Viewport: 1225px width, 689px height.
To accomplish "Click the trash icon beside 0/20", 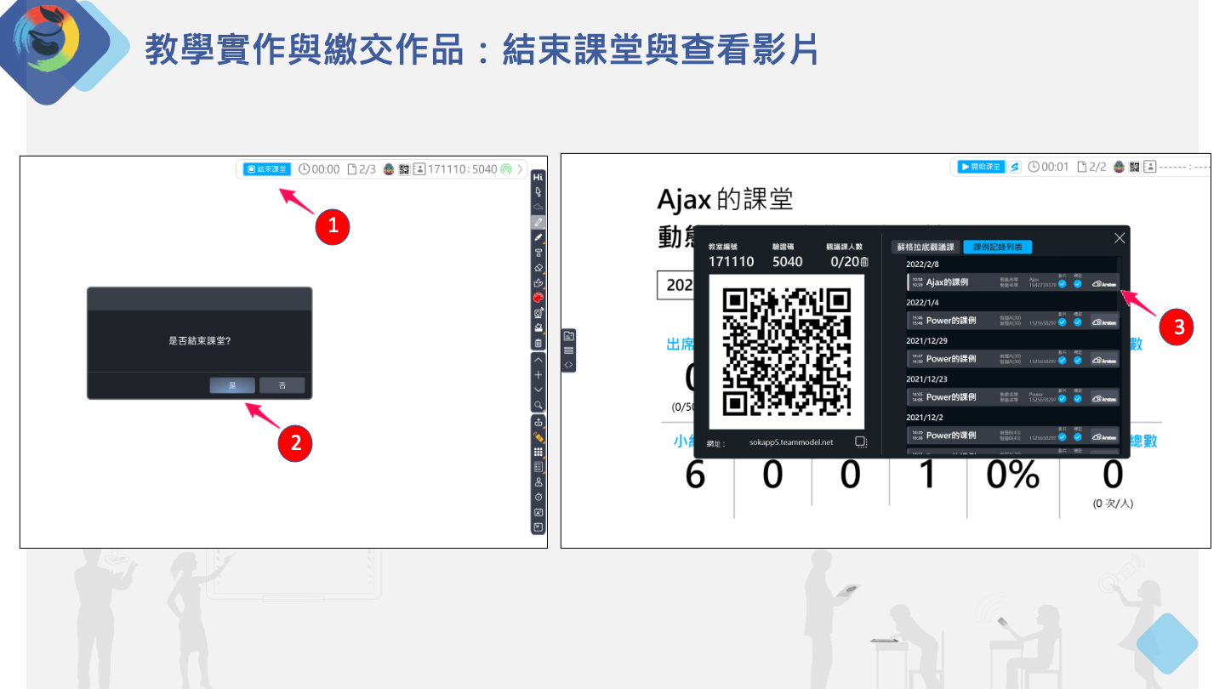I will (x=864, y=262).
